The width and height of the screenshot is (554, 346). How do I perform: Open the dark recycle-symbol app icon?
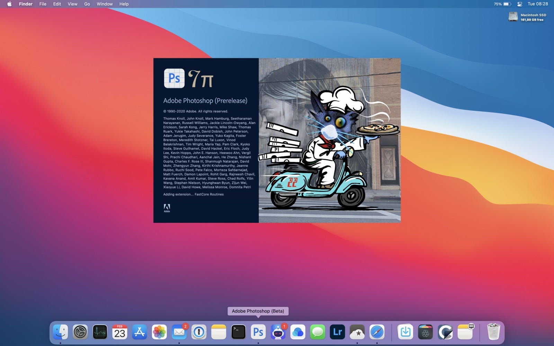(425, 332)
